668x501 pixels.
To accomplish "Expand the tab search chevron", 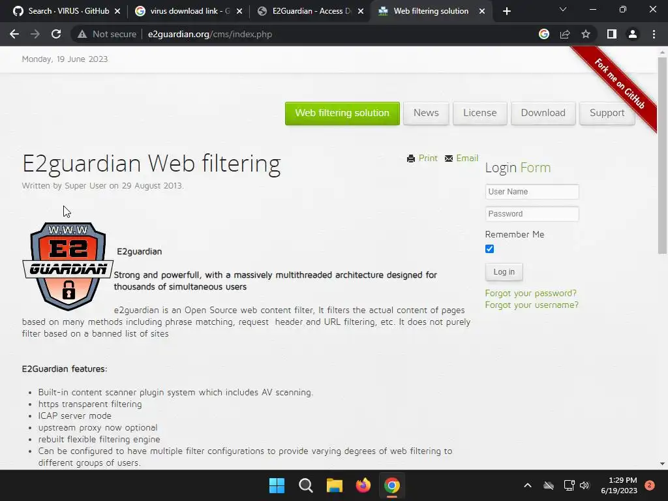I will 563,9.
